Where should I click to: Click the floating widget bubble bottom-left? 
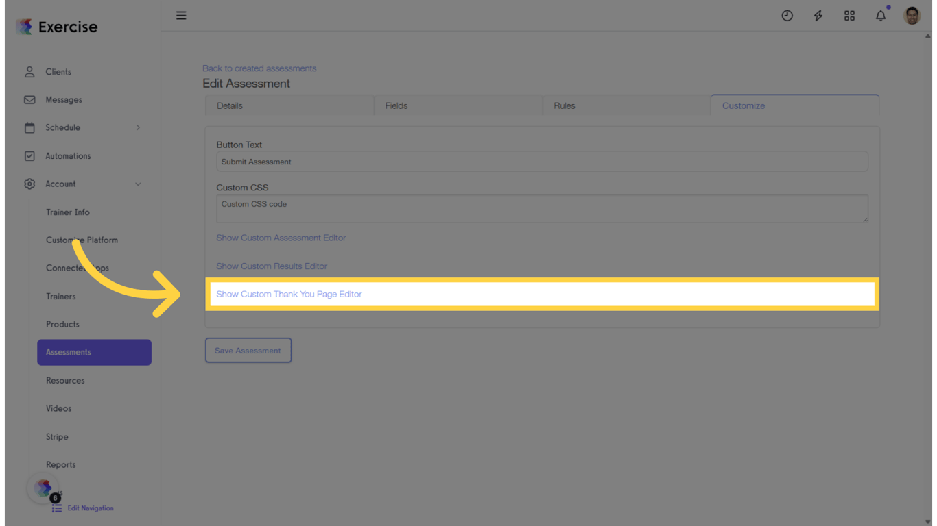tap(43, 488)
